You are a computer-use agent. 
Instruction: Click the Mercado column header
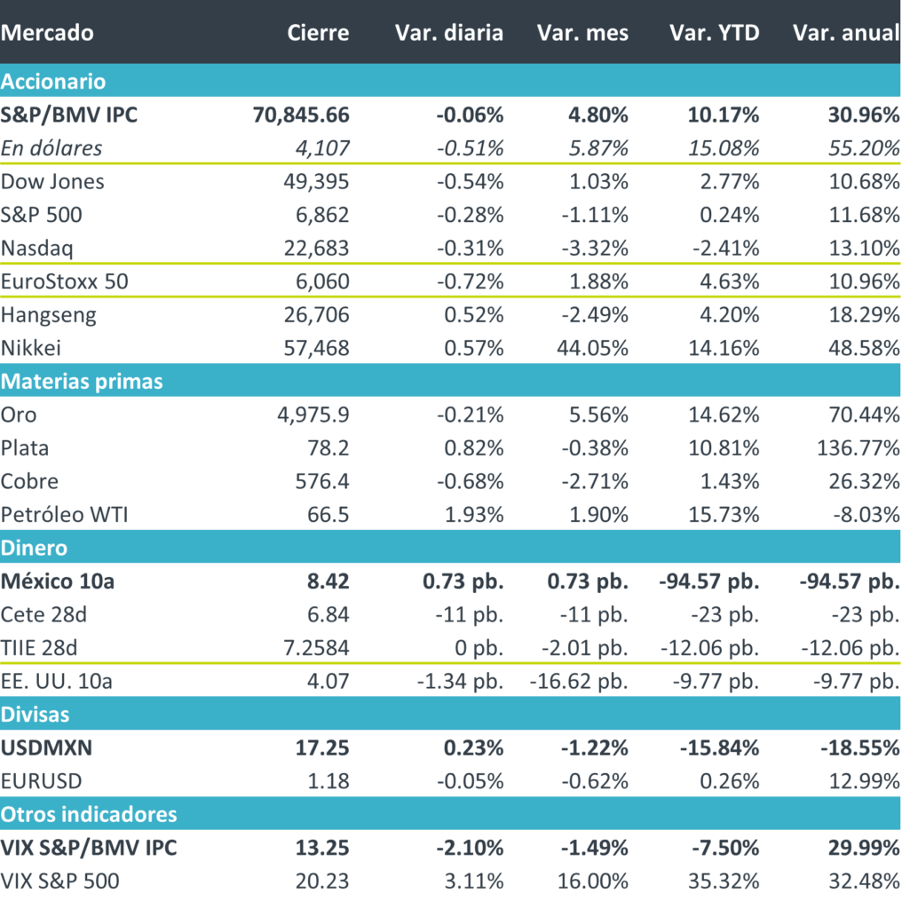[47, 33]
